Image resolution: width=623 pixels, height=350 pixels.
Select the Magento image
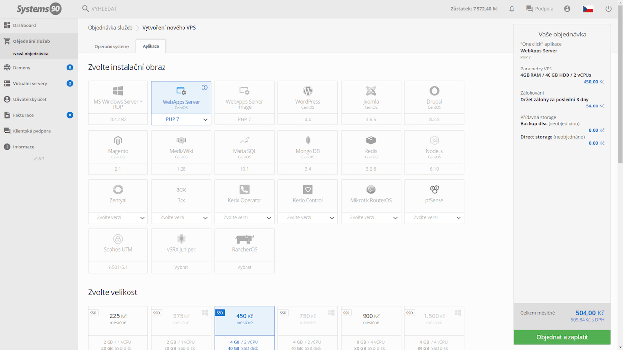(x=118, y=152)
